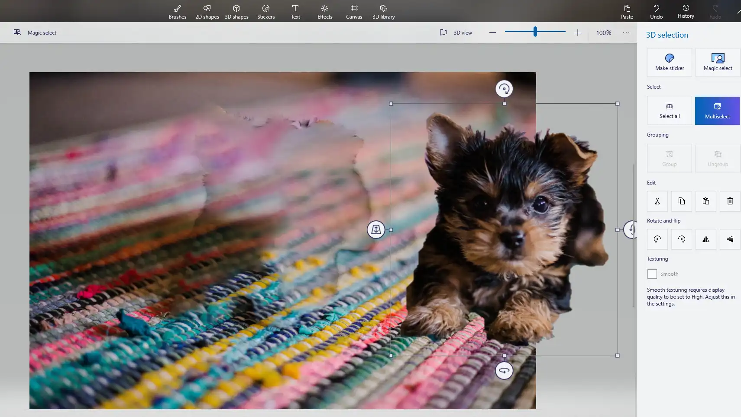Click the Cut scissors icon

click(657, 201)
